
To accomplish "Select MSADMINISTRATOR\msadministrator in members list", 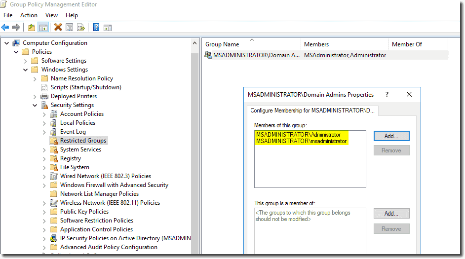I will (301, 141).
